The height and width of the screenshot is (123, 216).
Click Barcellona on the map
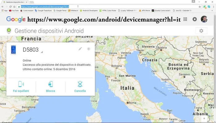[28, 107]
